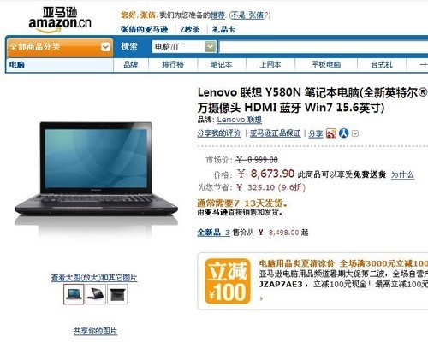Click the 亚马逊正品保证 link
The height and width of the screenshot is (342, 428).
(x=276, y=133)
